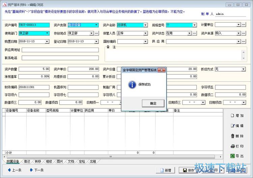The width and height of the screenshot is (253, 178).
Task: Expand the 资产状态 dropdown list
Action: point(195,33)
